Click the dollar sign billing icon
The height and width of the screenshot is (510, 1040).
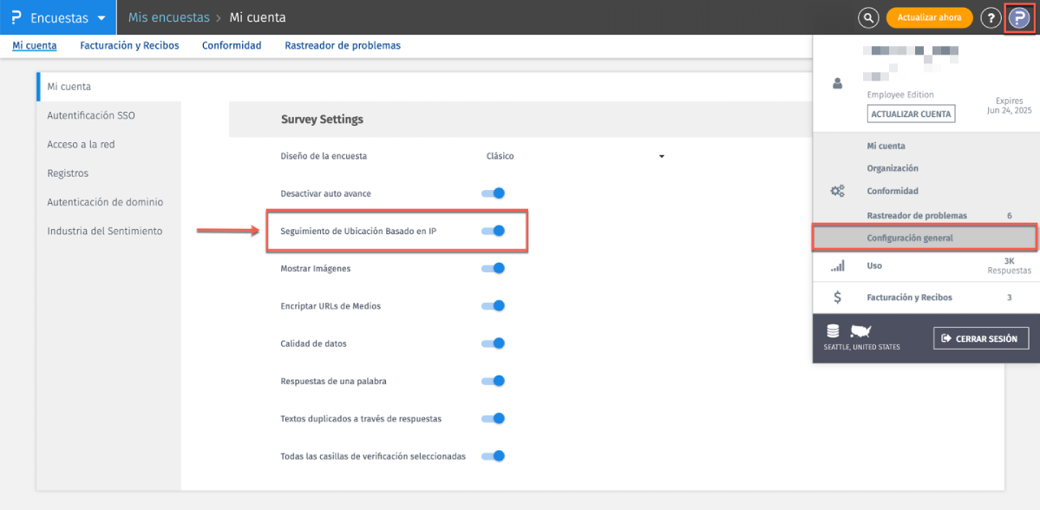coord(837,297)
